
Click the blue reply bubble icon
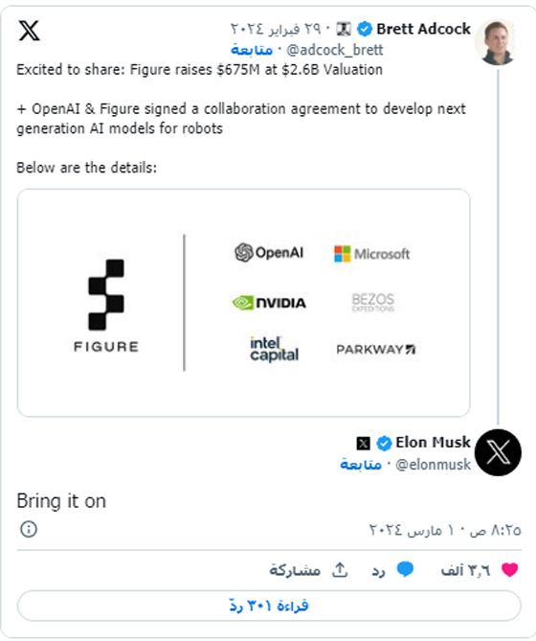point(405,569)
